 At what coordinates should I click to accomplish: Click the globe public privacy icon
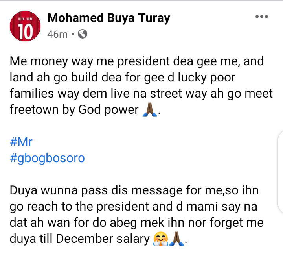83,34
